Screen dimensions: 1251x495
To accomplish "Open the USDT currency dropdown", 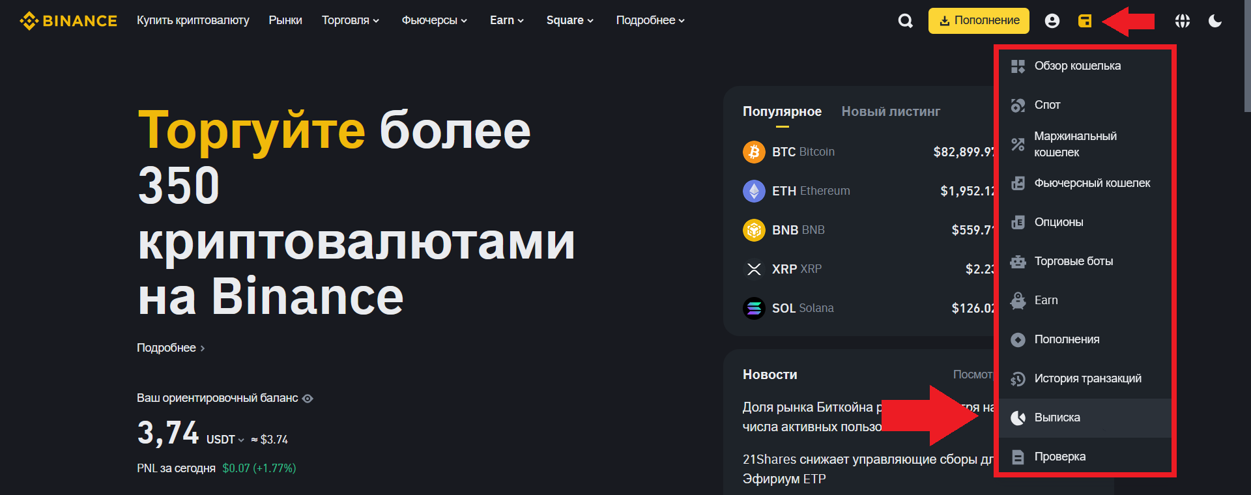I will point(225,440).
